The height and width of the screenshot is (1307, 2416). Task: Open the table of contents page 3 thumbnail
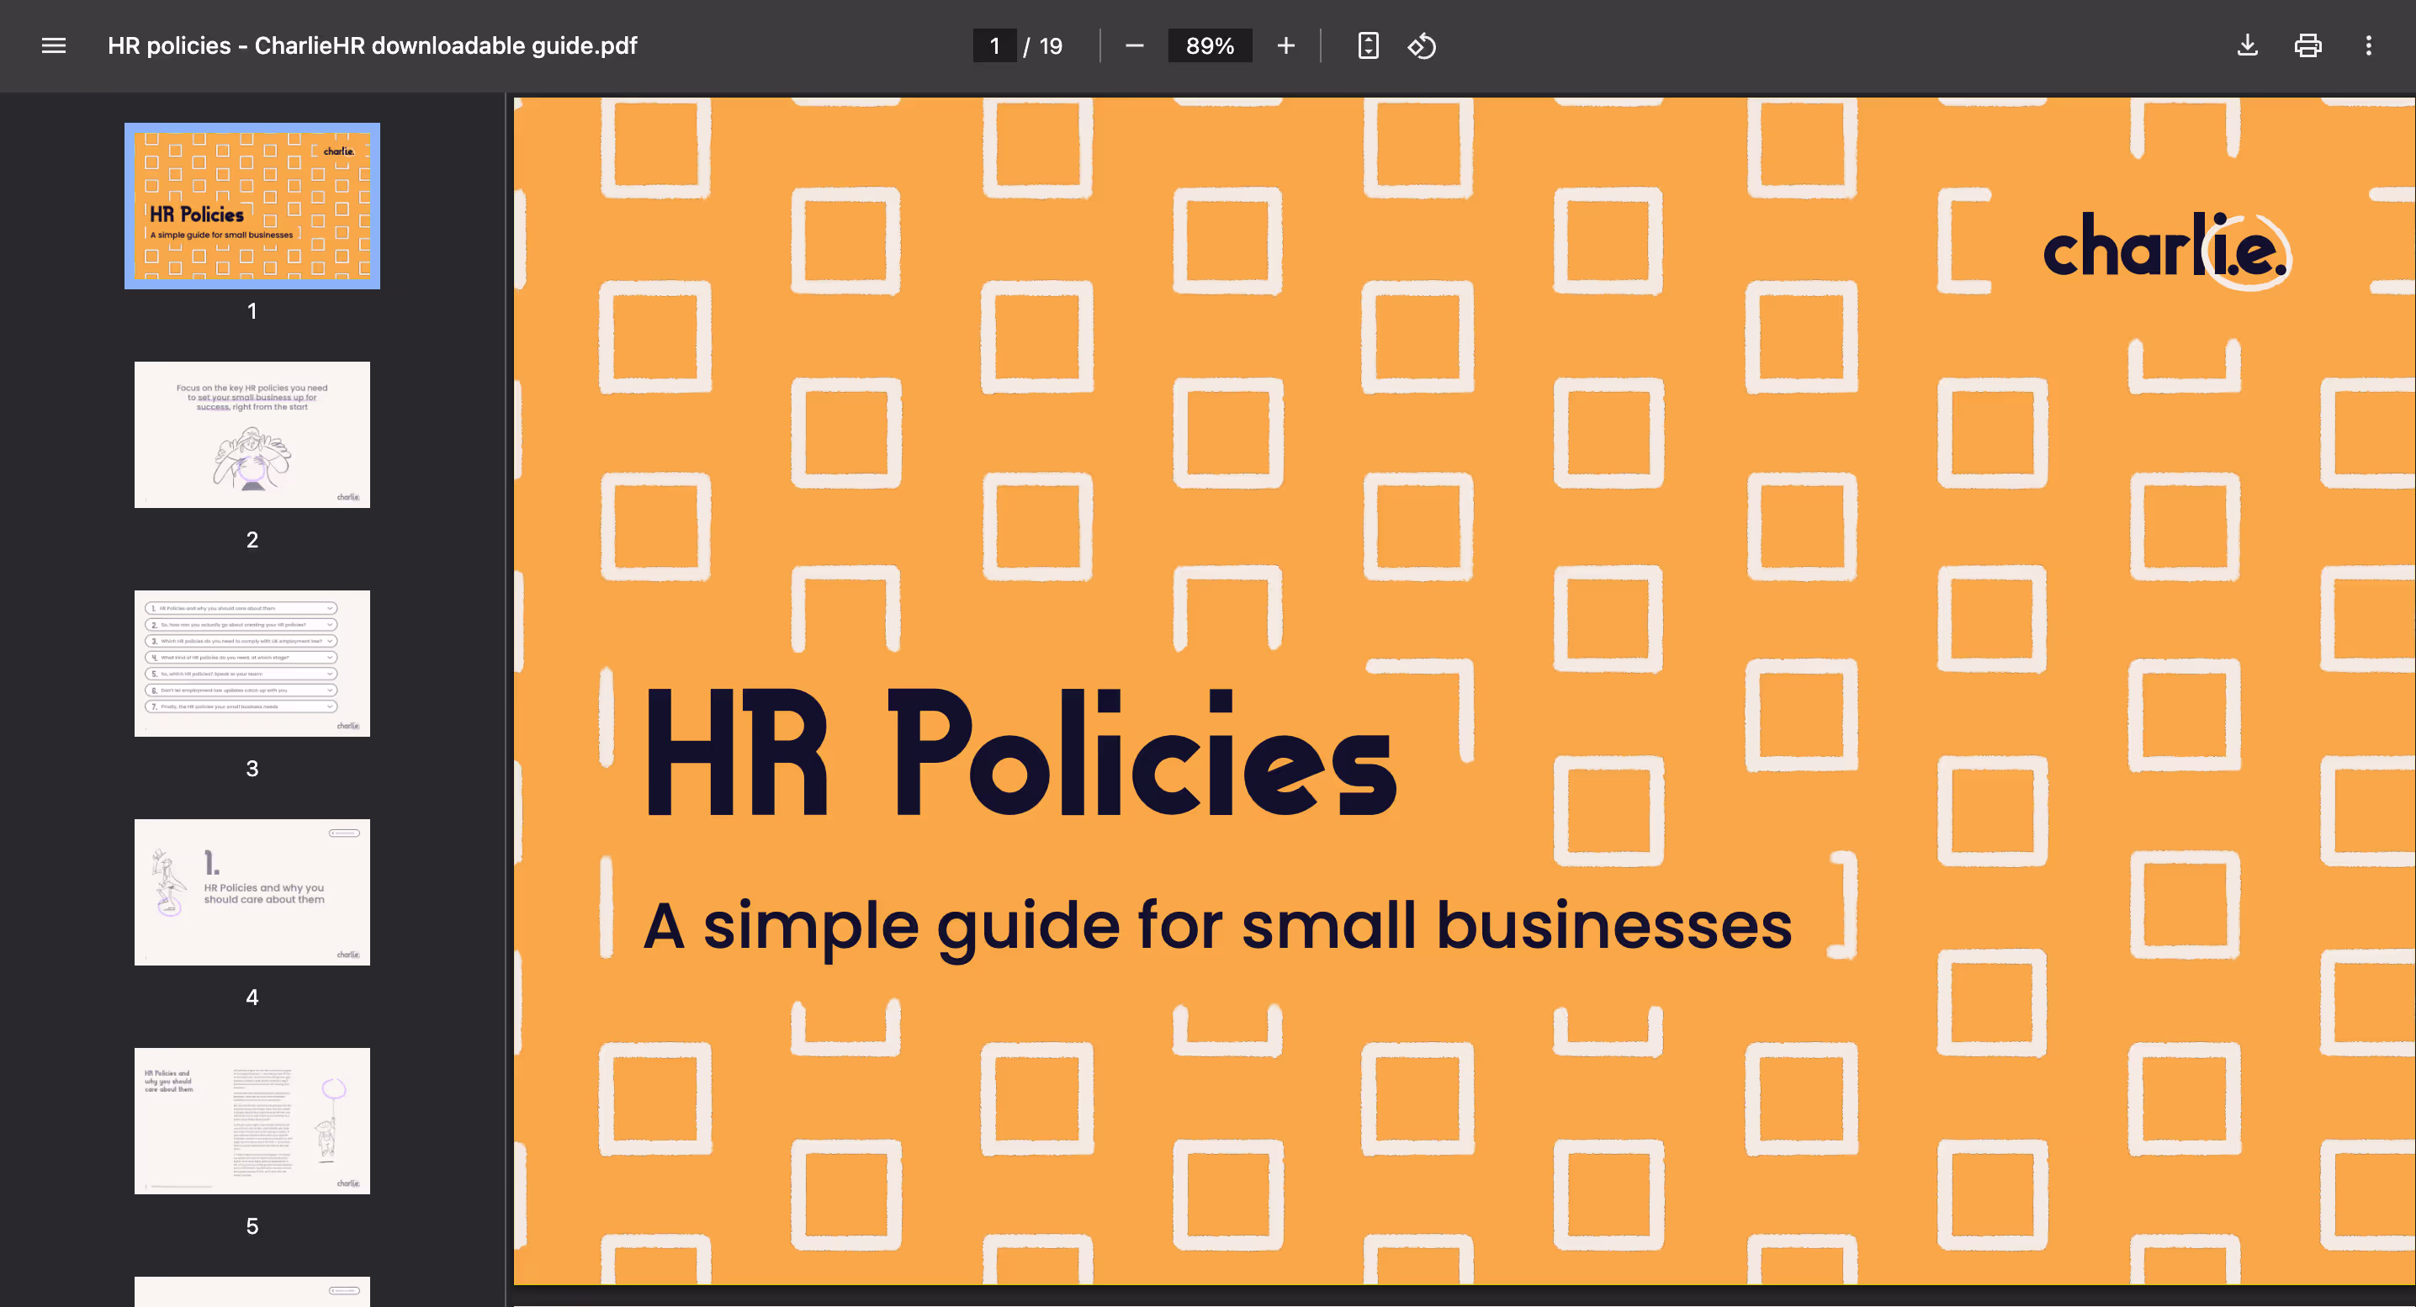[252, 663]
